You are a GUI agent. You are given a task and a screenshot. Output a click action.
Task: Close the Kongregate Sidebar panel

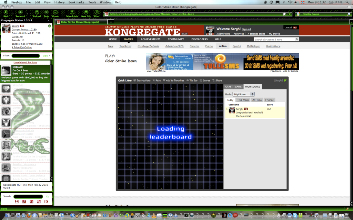48,20
